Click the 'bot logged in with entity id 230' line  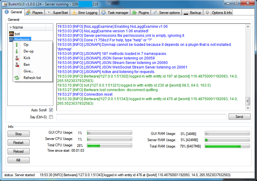point(134,85)
